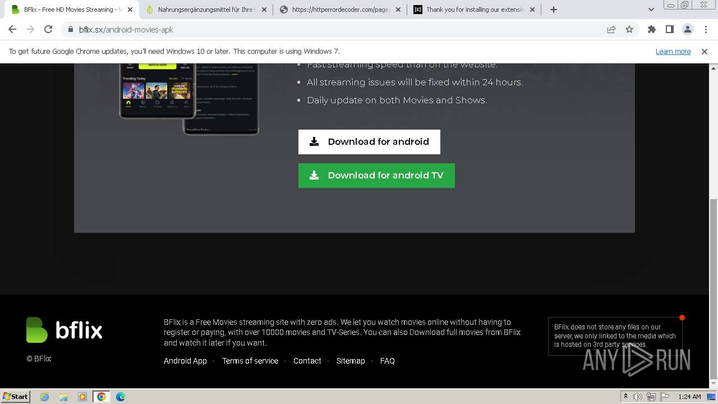Close the BFlix tab
Image resolution: width=718 pixels, height=404 pixels.
tap(130, 10)
